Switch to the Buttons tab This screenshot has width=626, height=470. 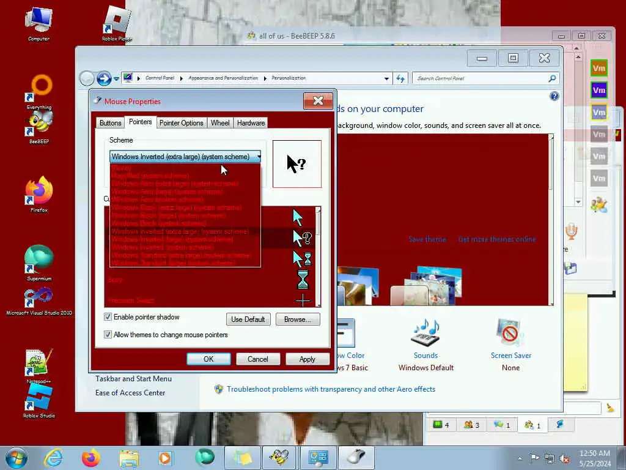coord(110,123)
